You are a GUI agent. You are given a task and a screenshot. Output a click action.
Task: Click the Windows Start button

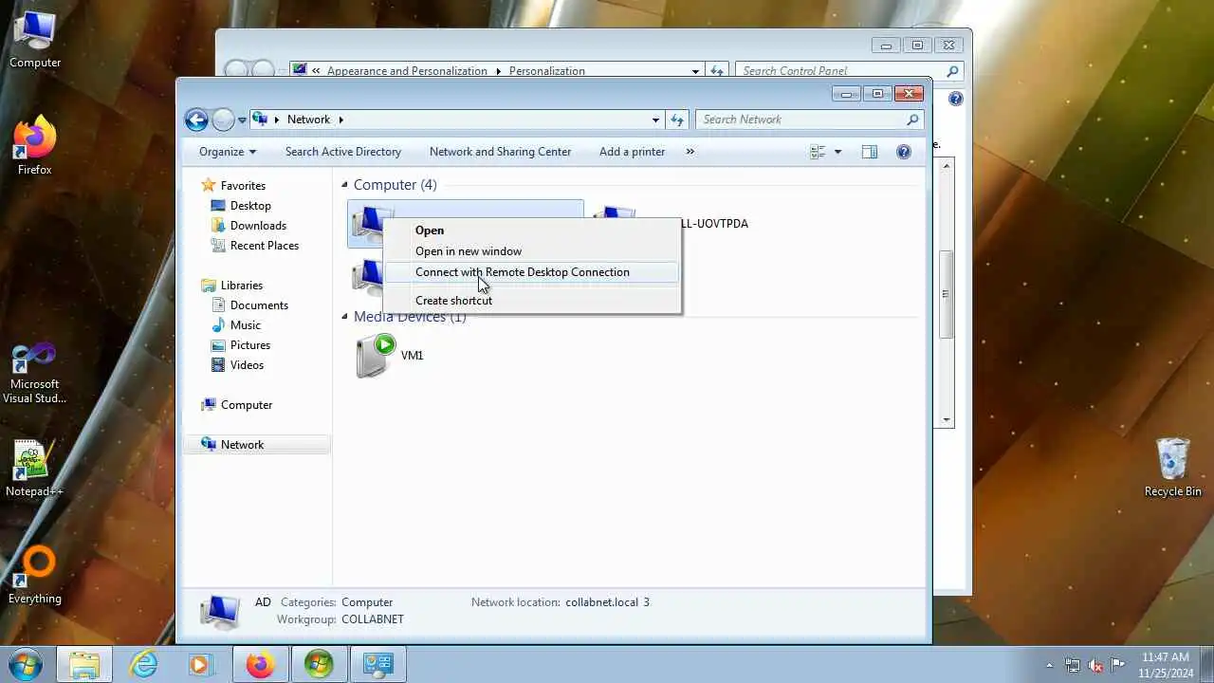(x=24, y=664)
